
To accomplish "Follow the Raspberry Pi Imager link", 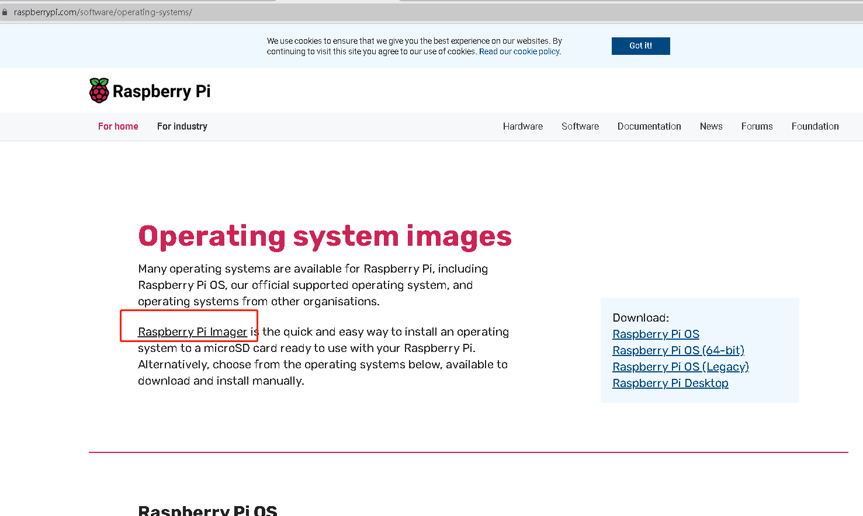I will tap(193, 332).
